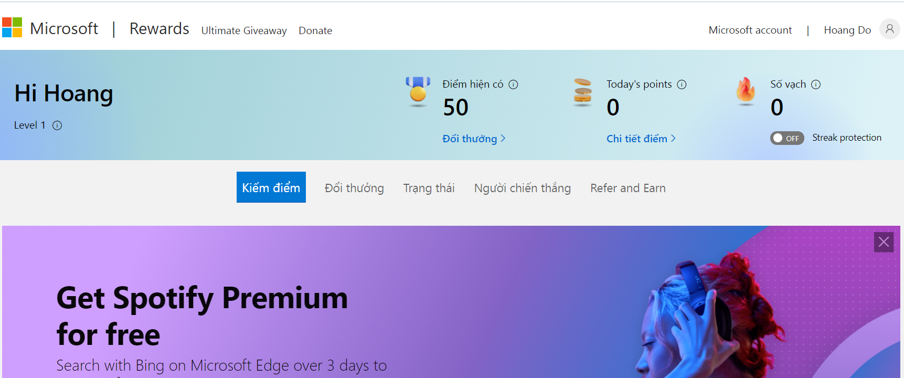Click the 50 available points value
Viewport: 904px width, 378px height.
[455, 108]
